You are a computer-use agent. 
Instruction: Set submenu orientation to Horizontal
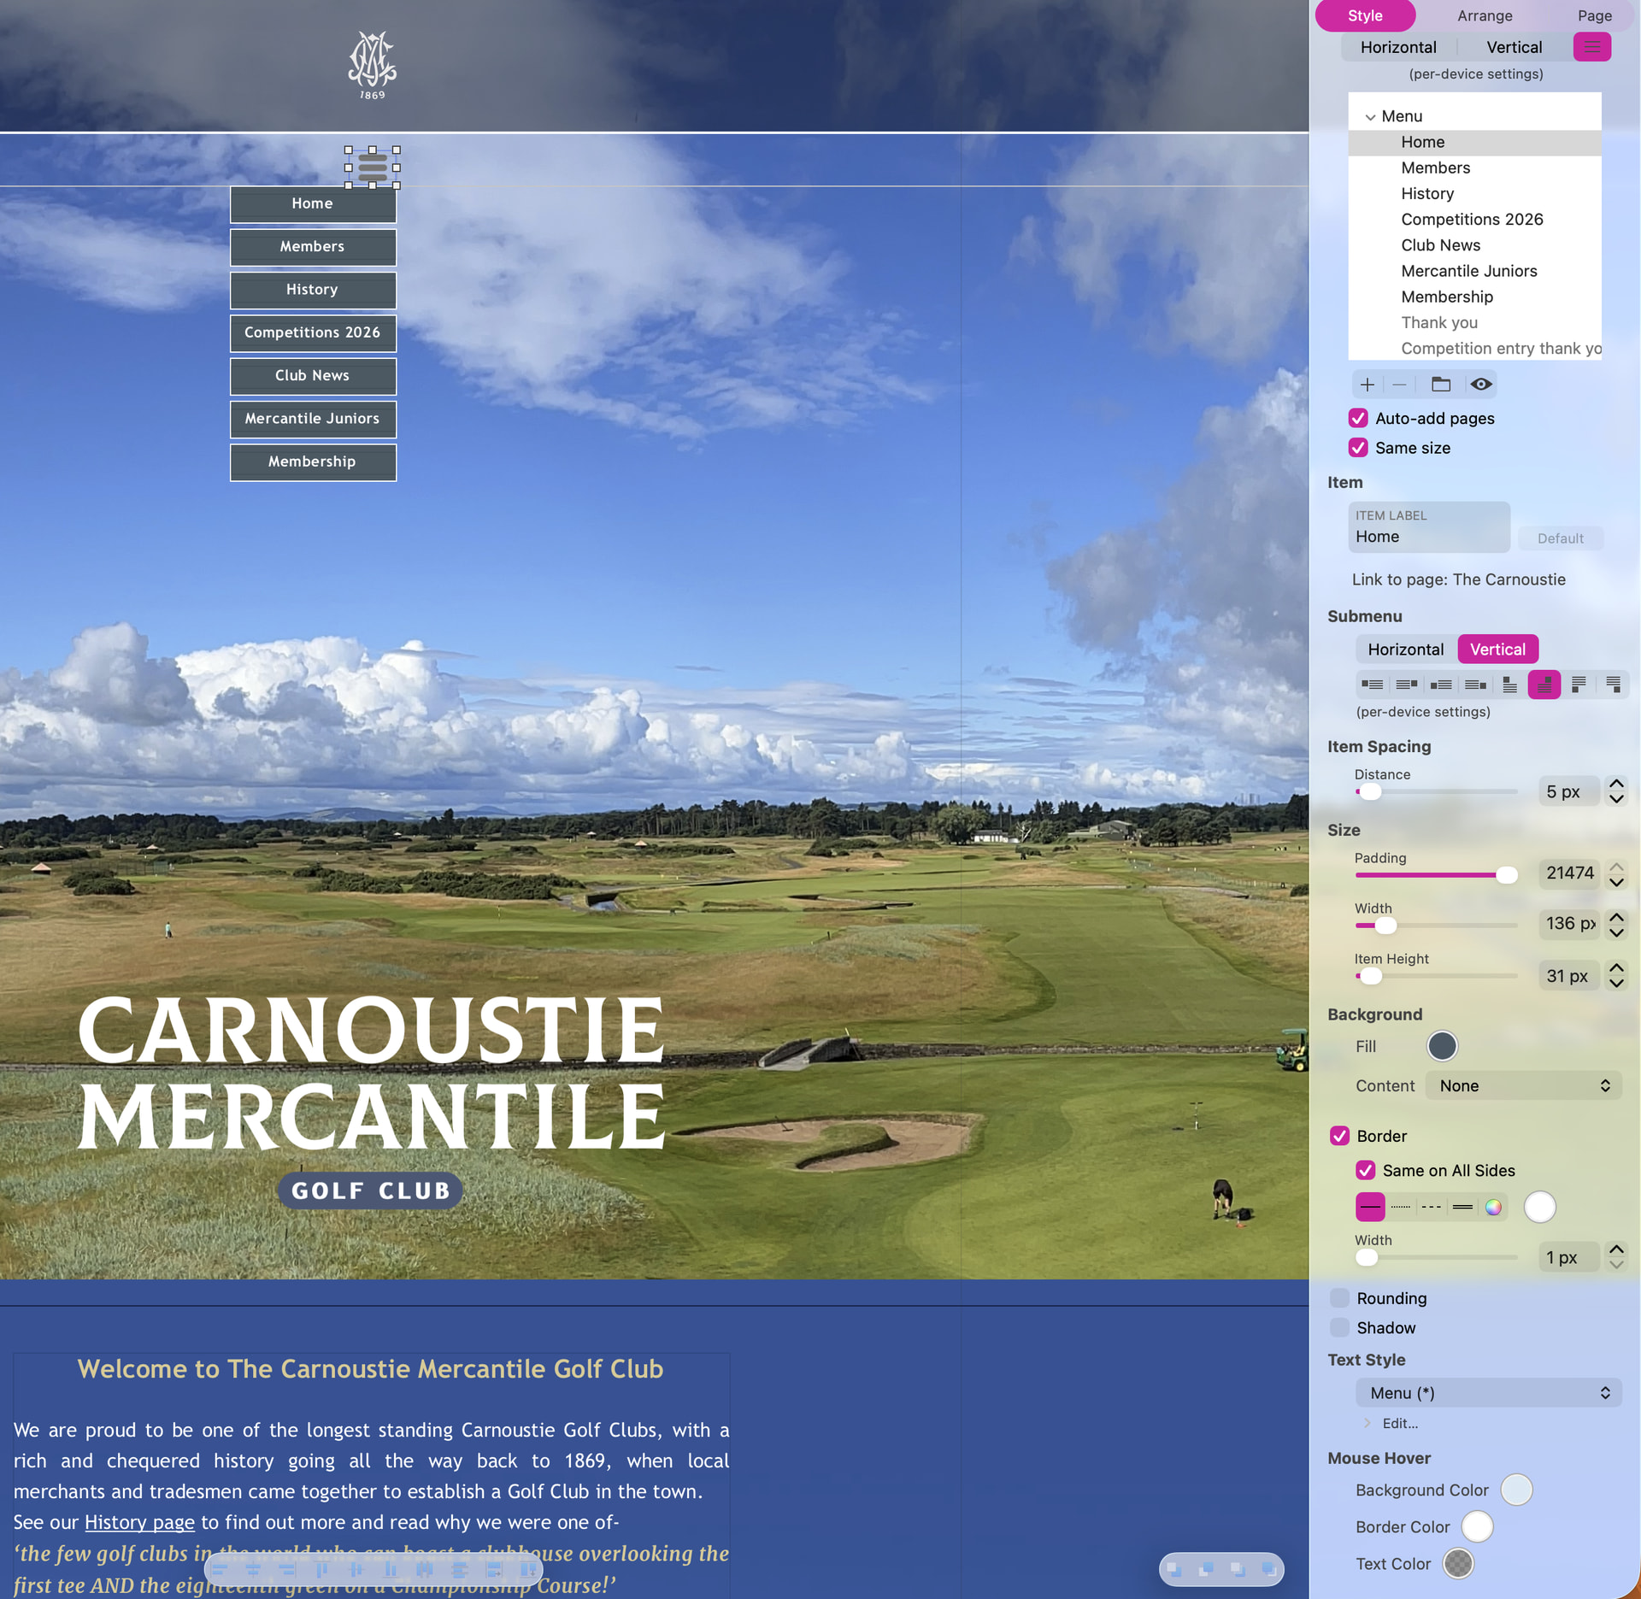coord(1406,650)
